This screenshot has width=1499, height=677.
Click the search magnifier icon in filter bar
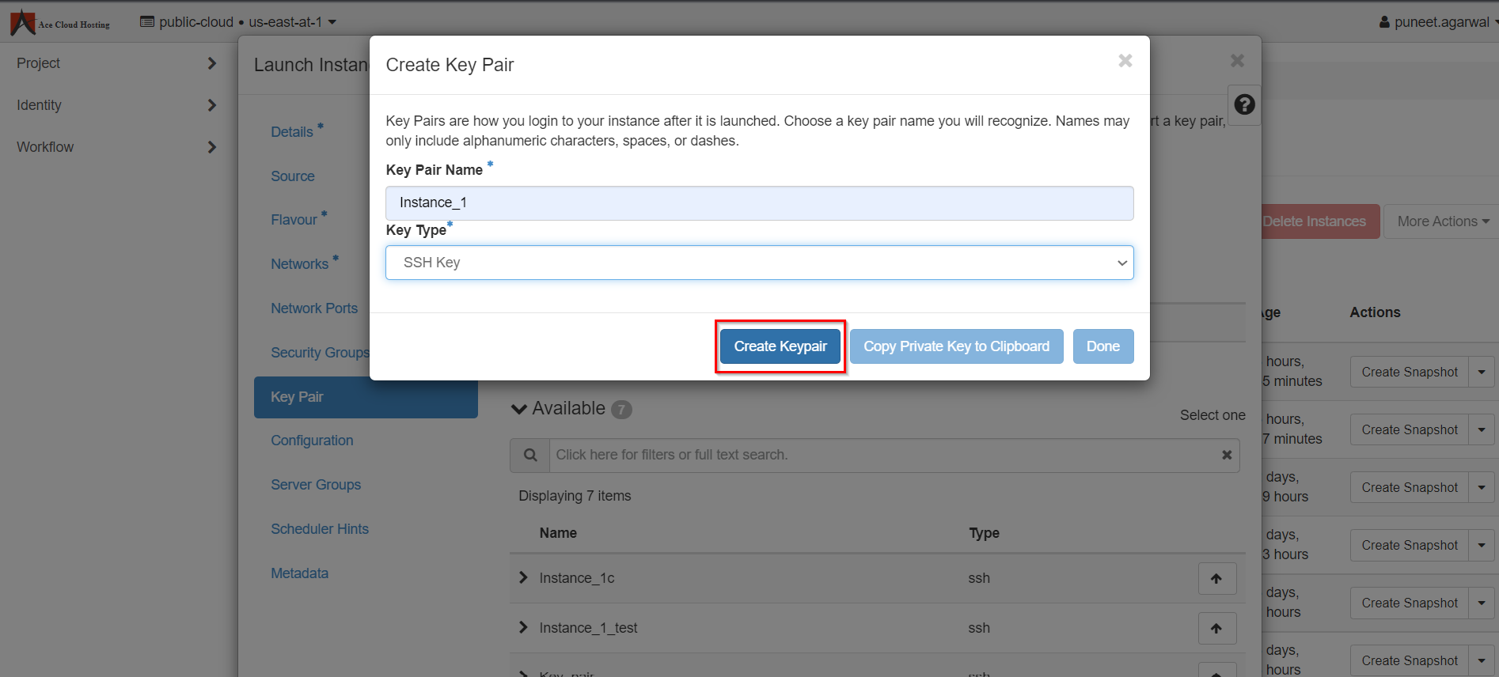click(x=530, y=456)
